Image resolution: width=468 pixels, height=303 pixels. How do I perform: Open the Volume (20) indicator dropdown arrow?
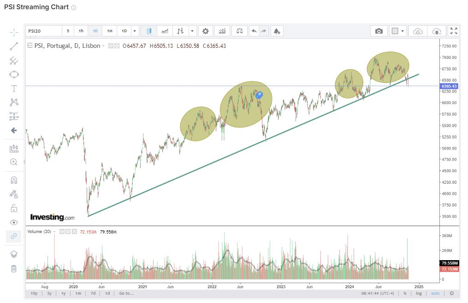54,232
